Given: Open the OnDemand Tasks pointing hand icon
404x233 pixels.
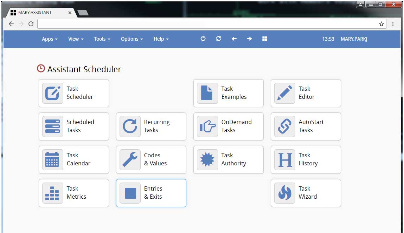Looking at the screenshot, I should pyautogui.click(x=207, y=126).
